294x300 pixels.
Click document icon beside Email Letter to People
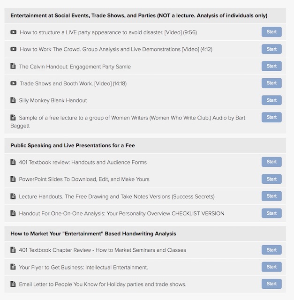[x=13, y=284]
